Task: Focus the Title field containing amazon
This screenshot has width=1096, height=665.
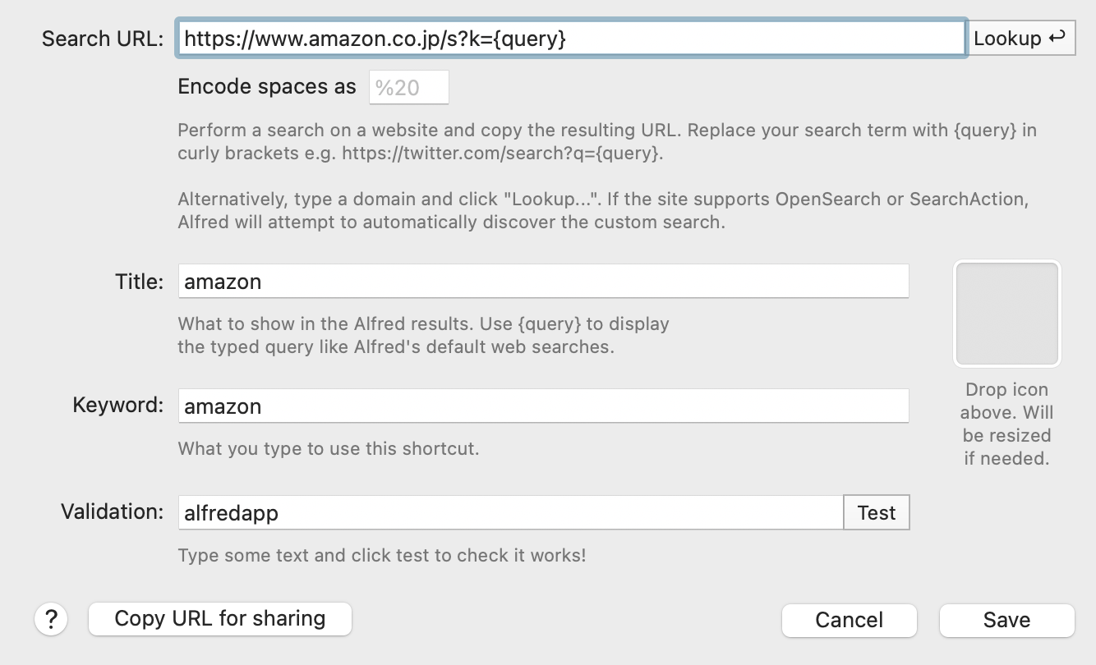Action: click(x=544, y=282)
